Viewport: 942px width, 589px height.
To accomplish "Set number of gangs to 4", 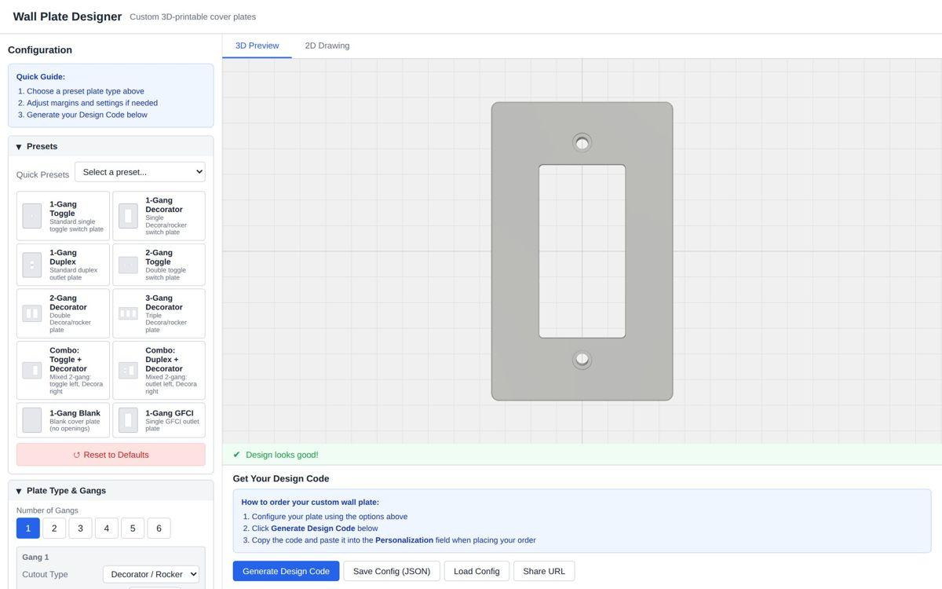I will [x=107, y=529].
